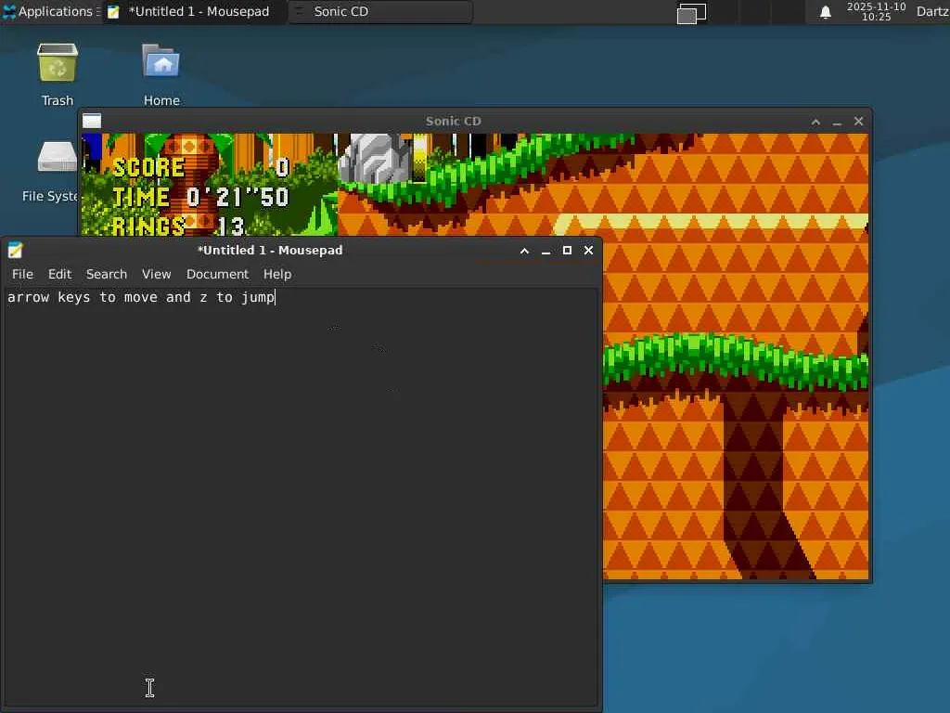Click the Sonic CD title bar
Viewport: 950px width, 713px height.
[453, 122]
